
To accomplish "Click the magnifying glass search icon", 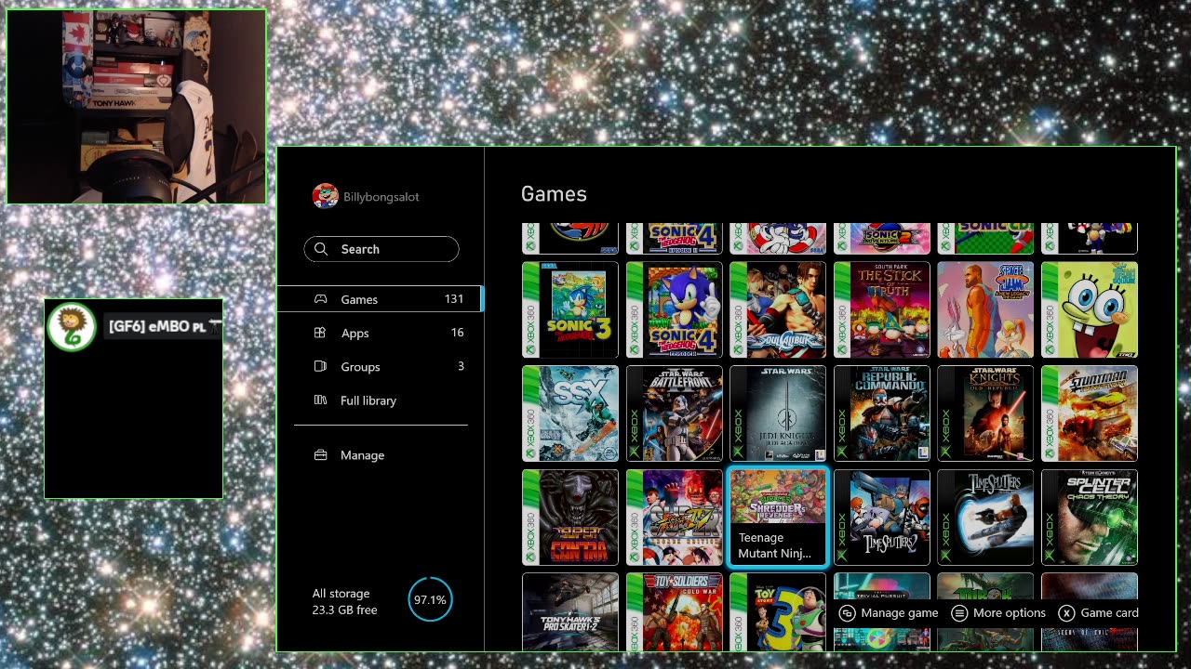I will 321,249.
